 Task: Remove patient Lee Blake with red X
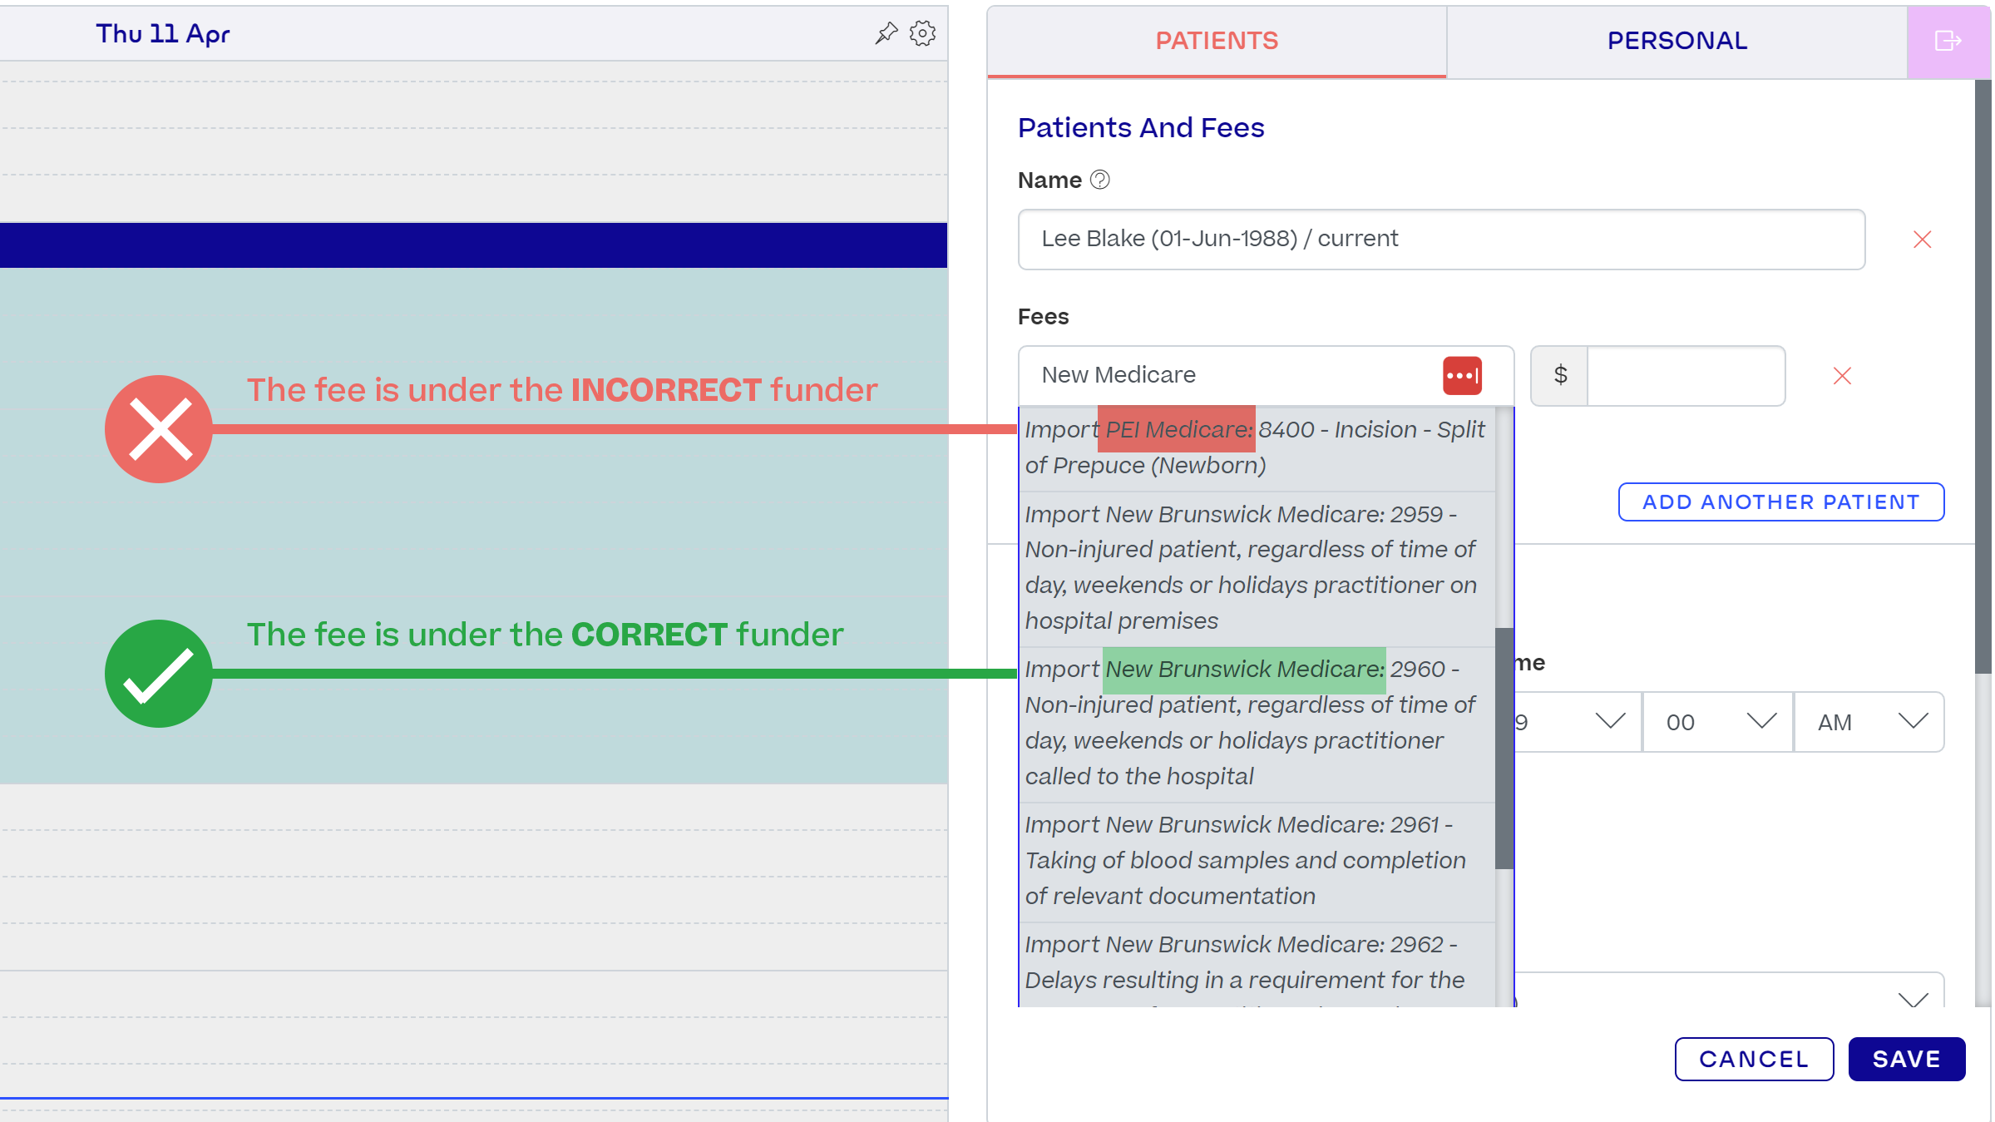tap(1922, 240)
